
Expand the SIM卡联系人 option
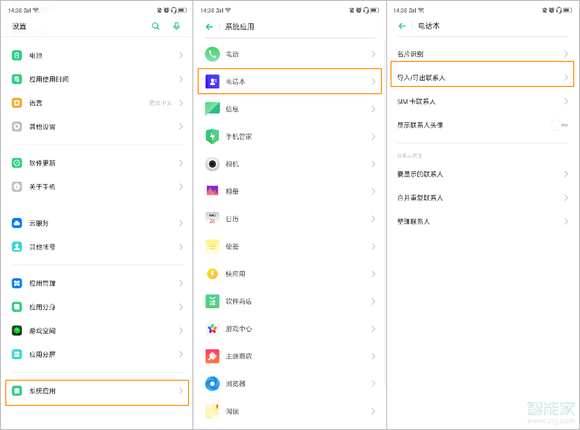(482, 101)
